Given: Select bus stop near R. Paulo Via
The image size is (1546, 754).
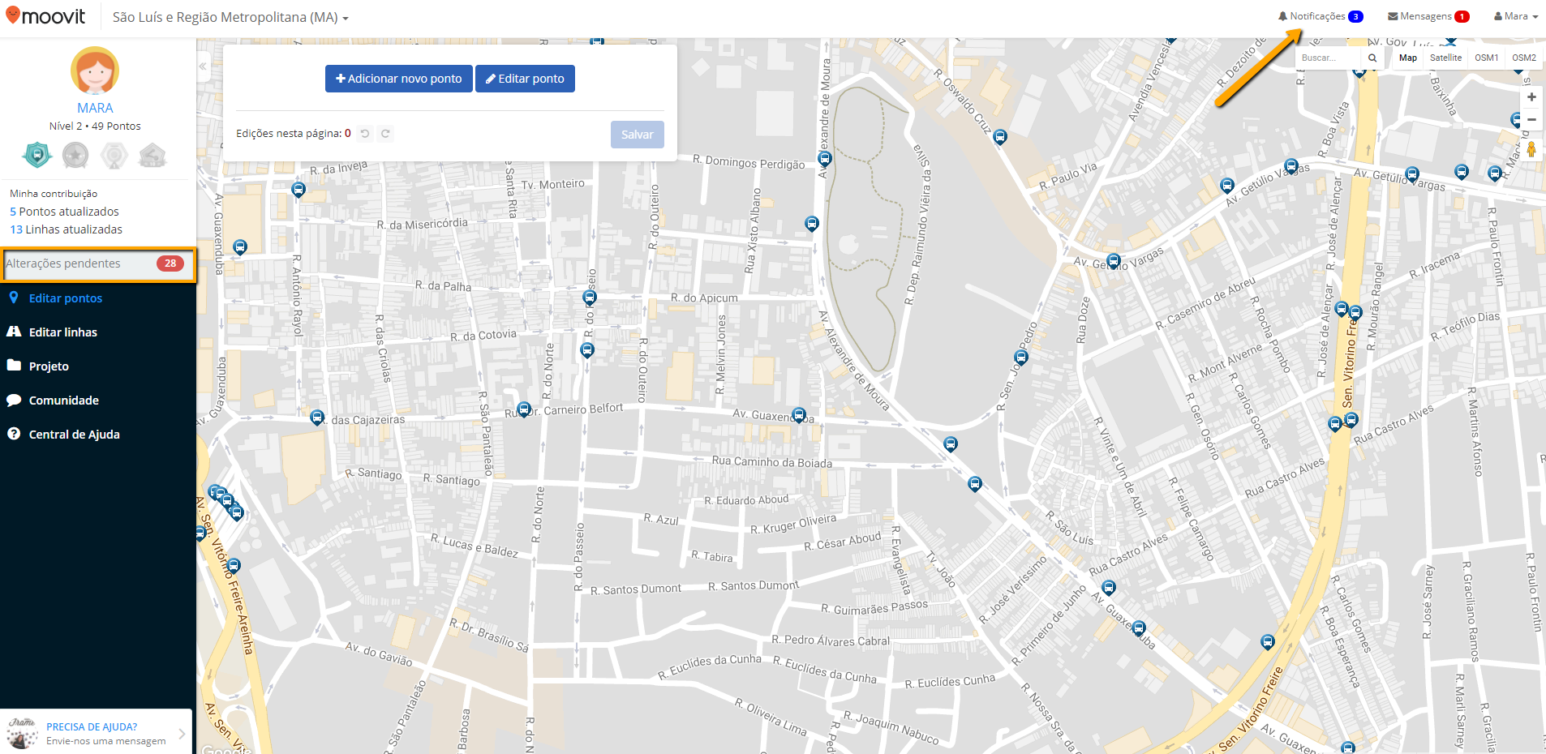Looking at the screenshot, I should pos(1227,186).
